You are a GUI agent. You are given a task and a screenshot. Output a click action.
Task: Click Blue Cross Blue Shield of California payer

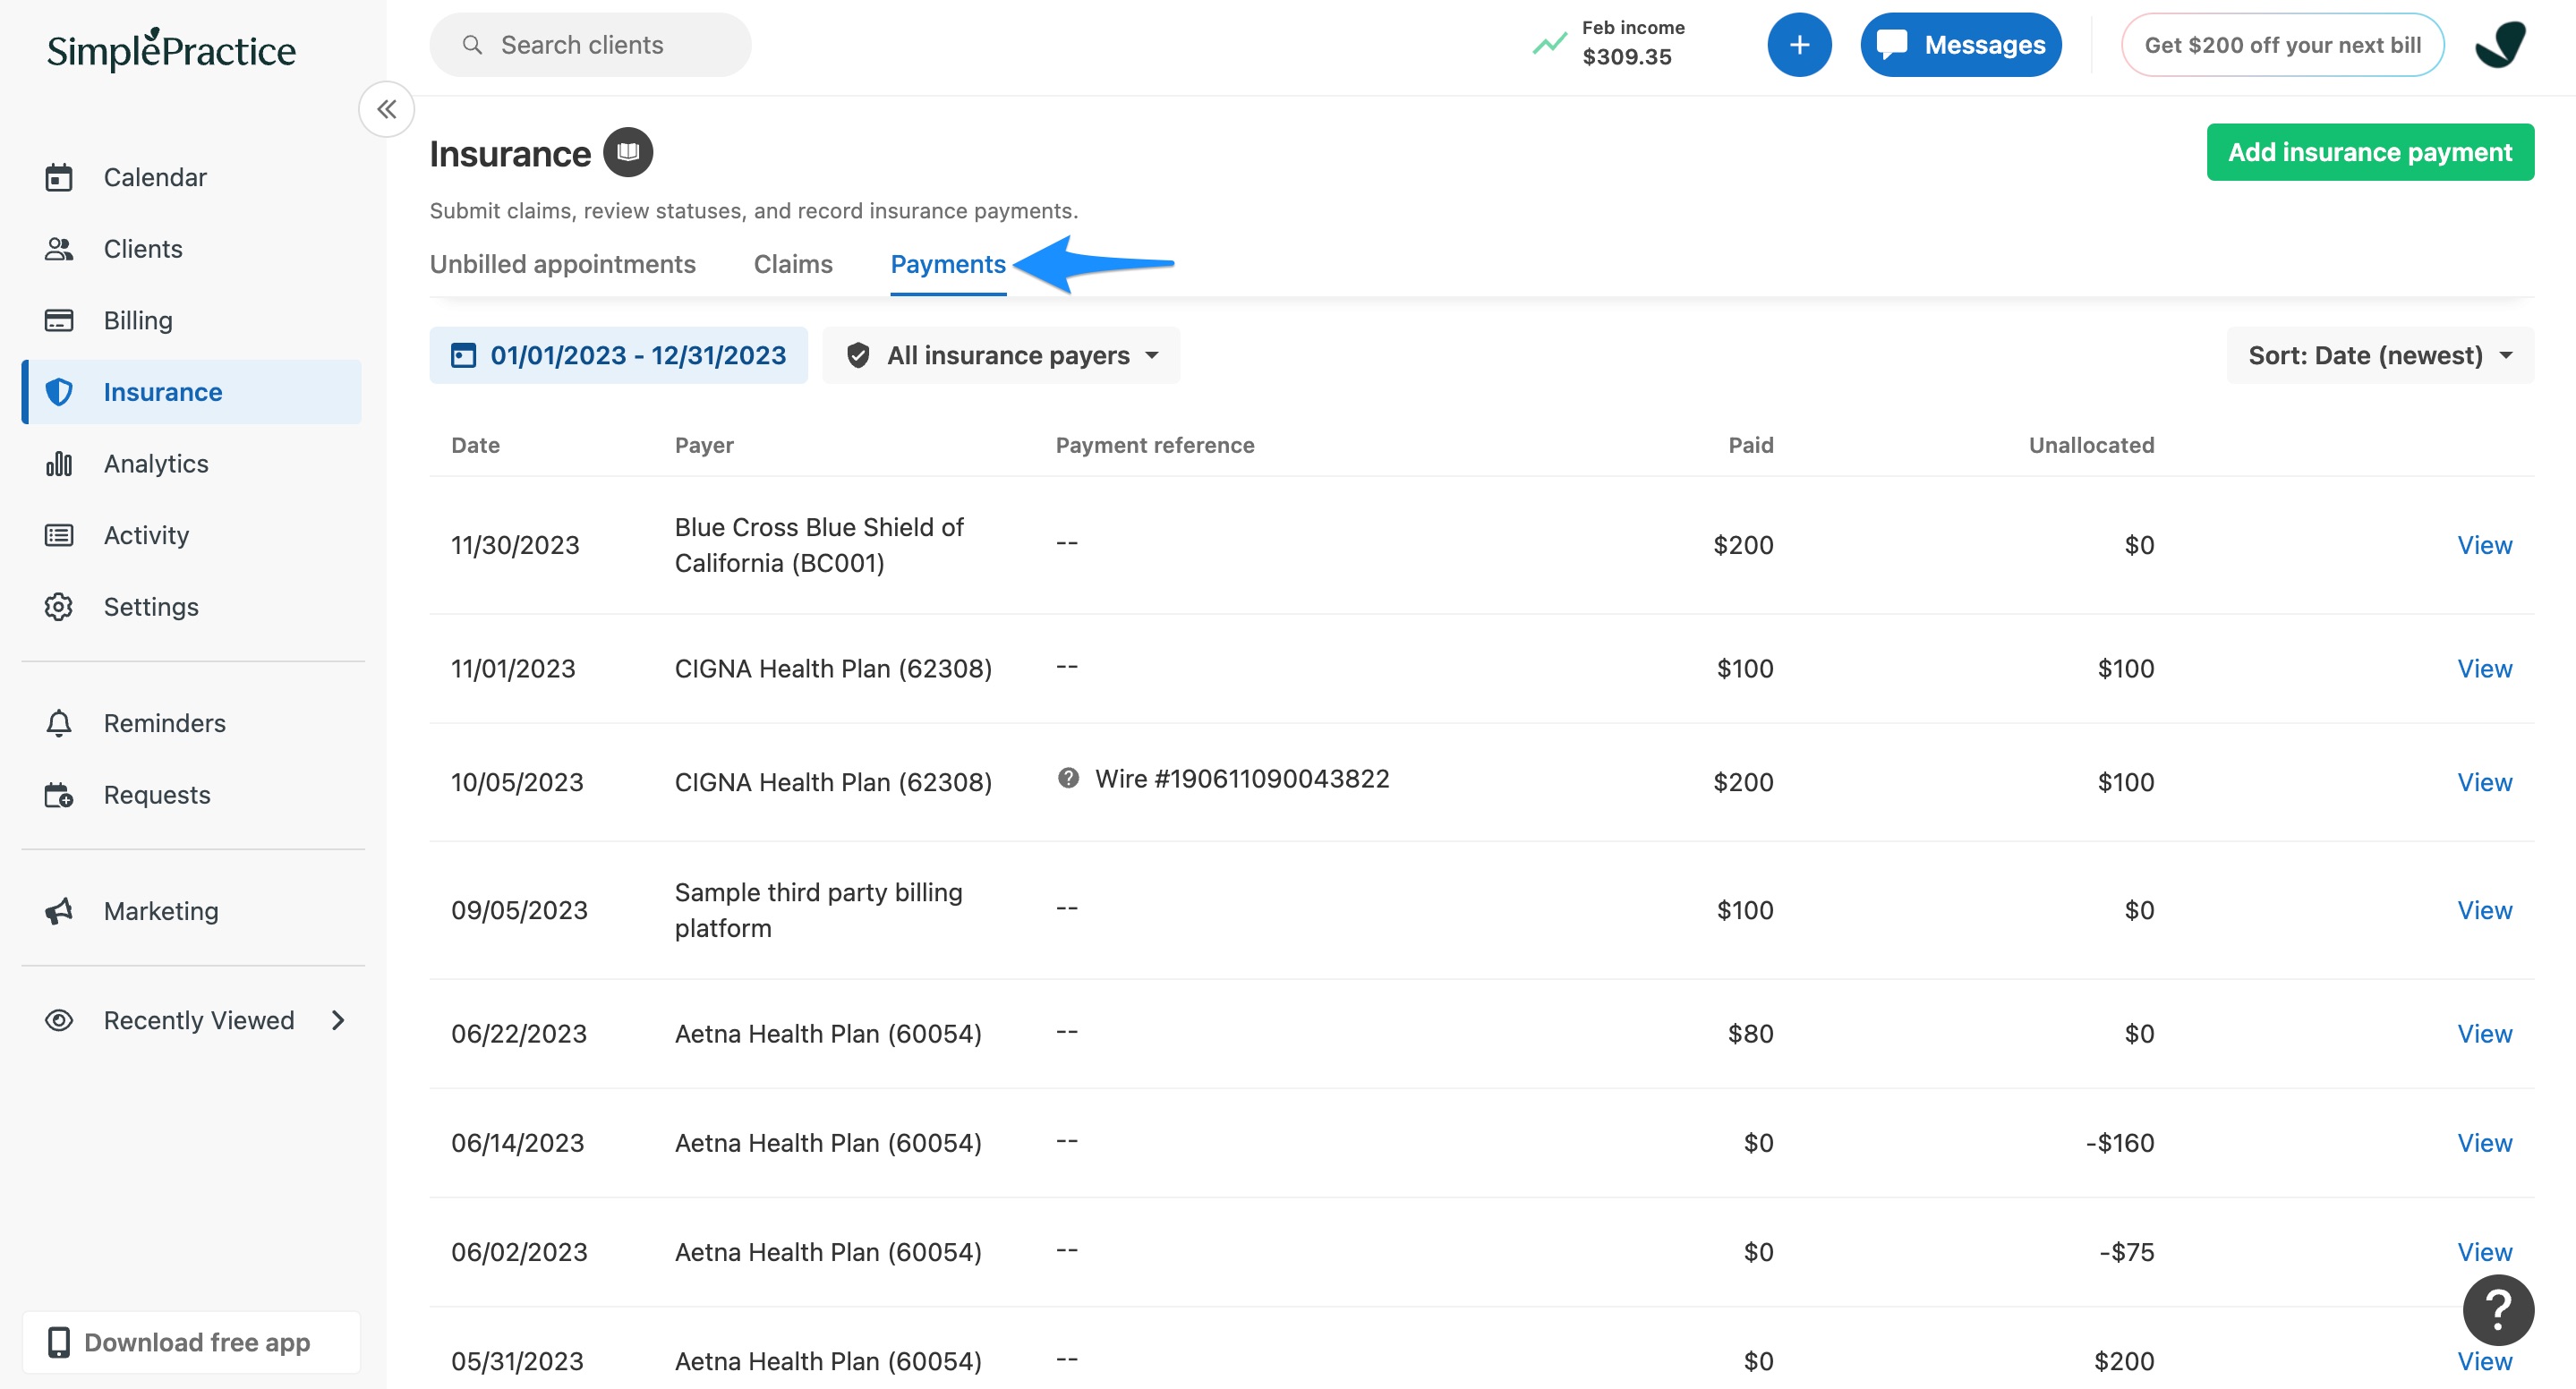point(819,545)
